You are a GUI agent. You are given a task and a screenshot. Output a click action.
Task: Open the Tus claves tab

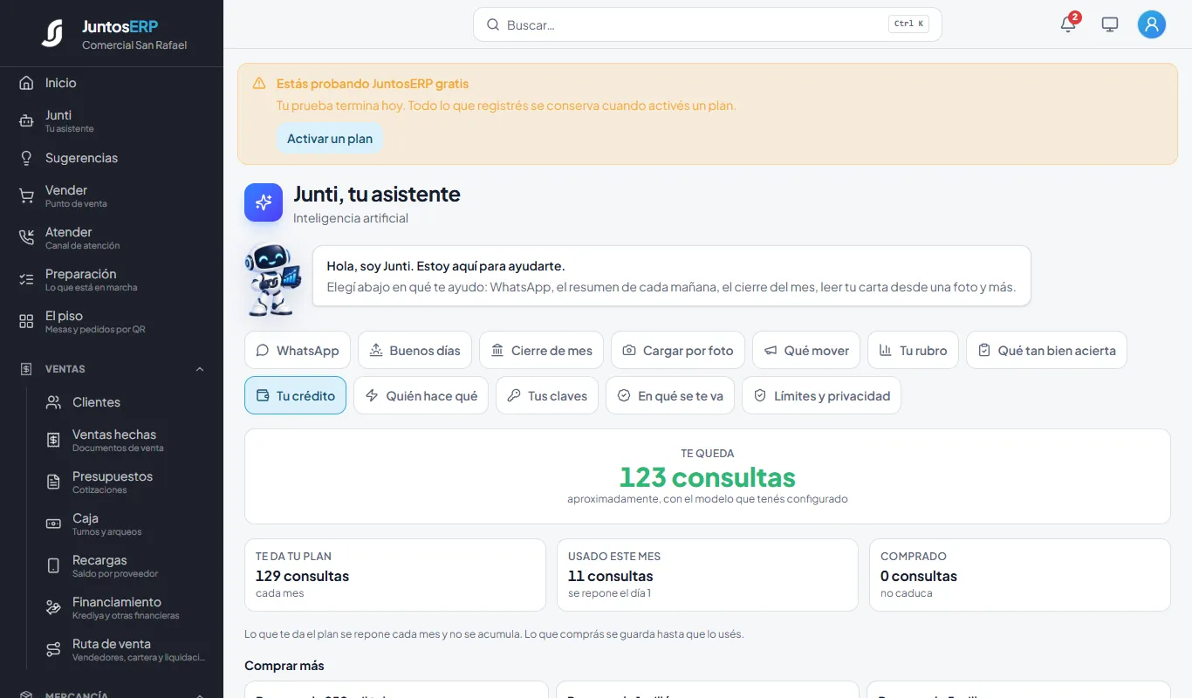point(547,395)
